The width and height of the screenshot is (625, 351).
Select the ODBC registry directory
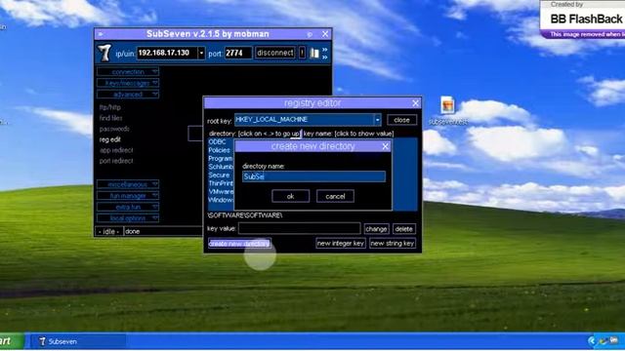pyautogui.click(x=217, y=142)
